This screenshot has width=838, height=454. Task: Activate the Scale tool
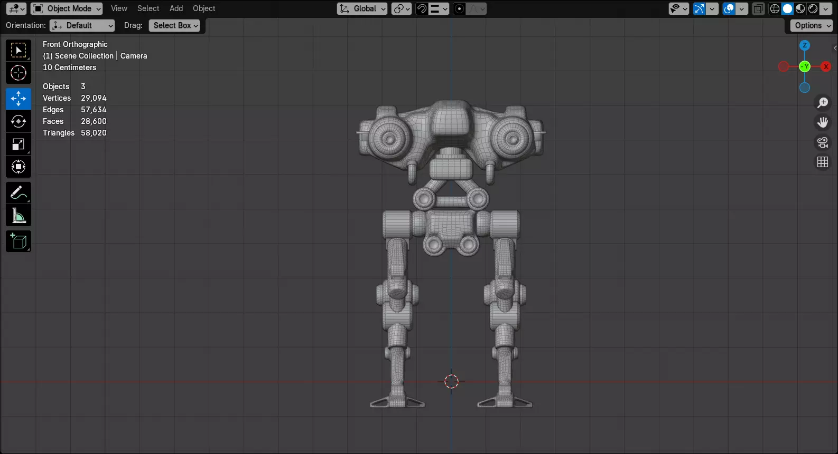(18, 144)
